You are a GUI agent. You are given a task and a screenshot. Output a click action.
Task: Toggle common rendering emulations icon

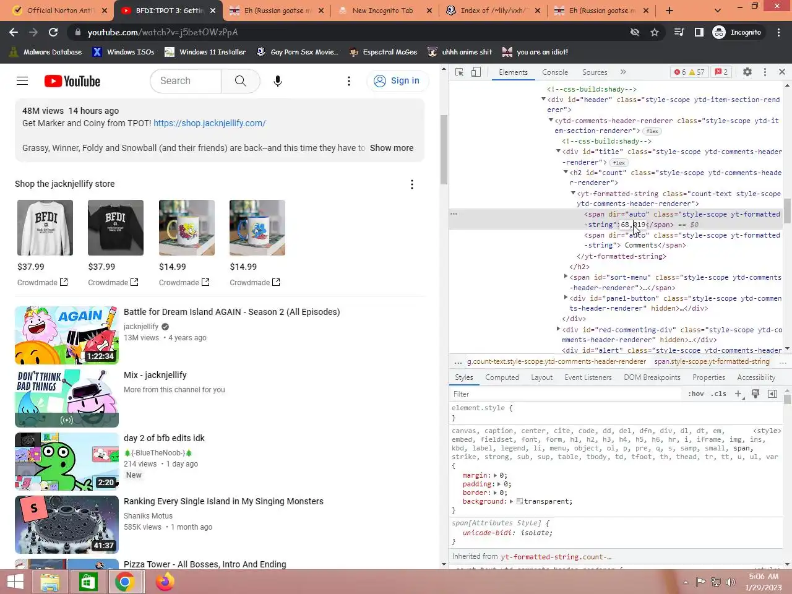[x=755, y=394]
